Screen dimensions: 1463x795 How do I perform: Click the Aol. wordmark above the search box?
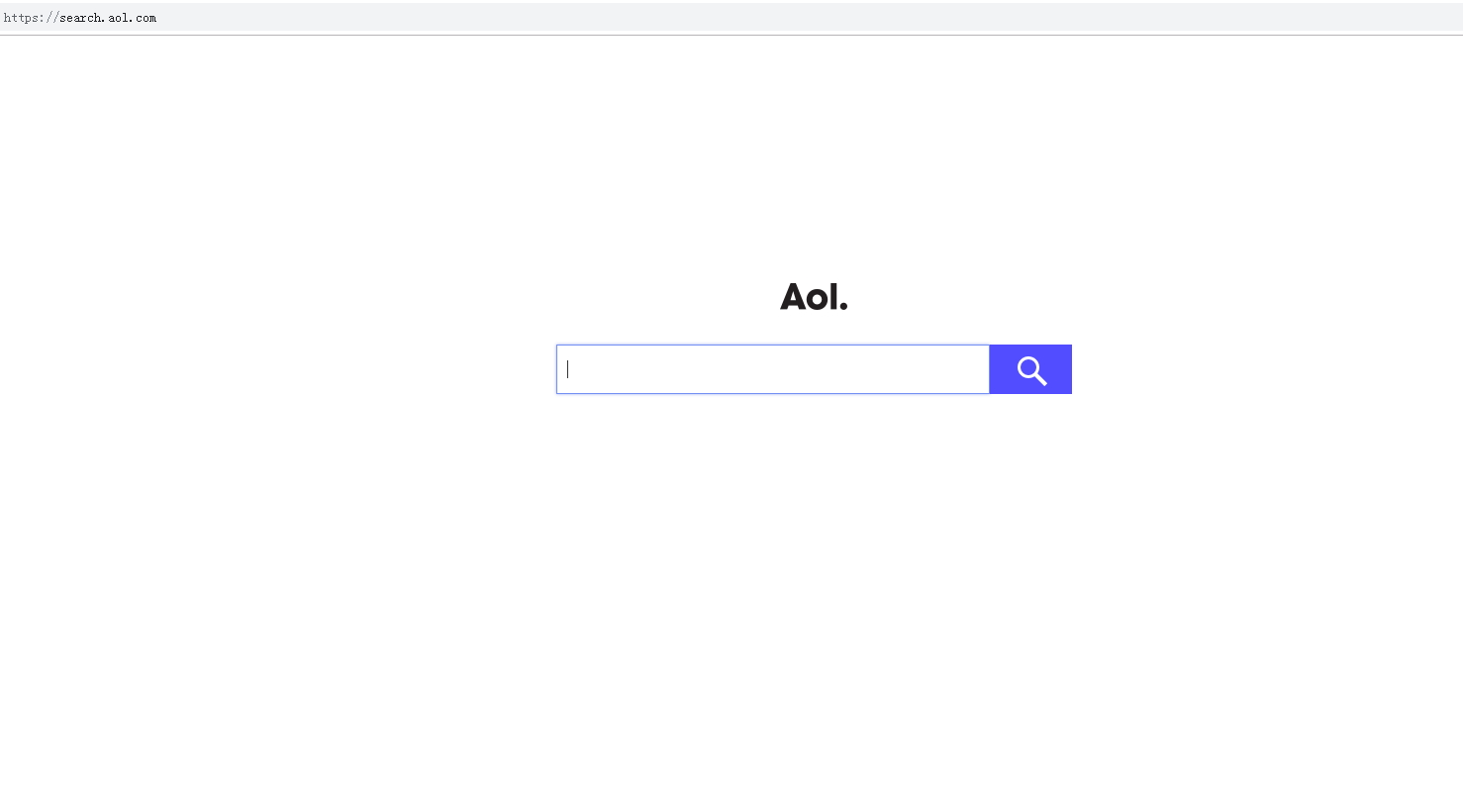coord(814,295)
